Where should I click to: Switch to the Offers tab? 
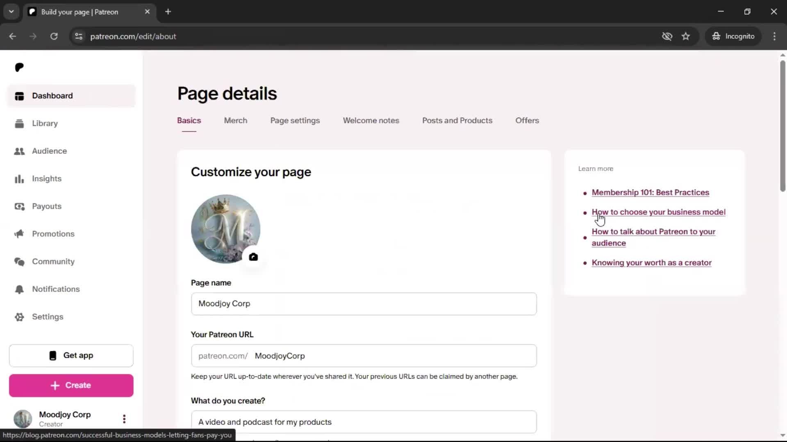tap(527, 121)
